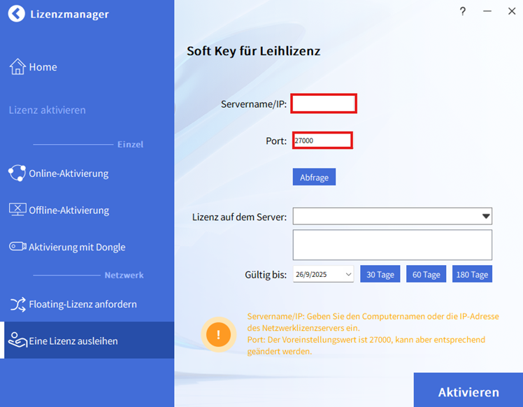The image size is (523, 407).
Task: Click the Online-Aktivierung globe icon
Action: tap(17, 173)
